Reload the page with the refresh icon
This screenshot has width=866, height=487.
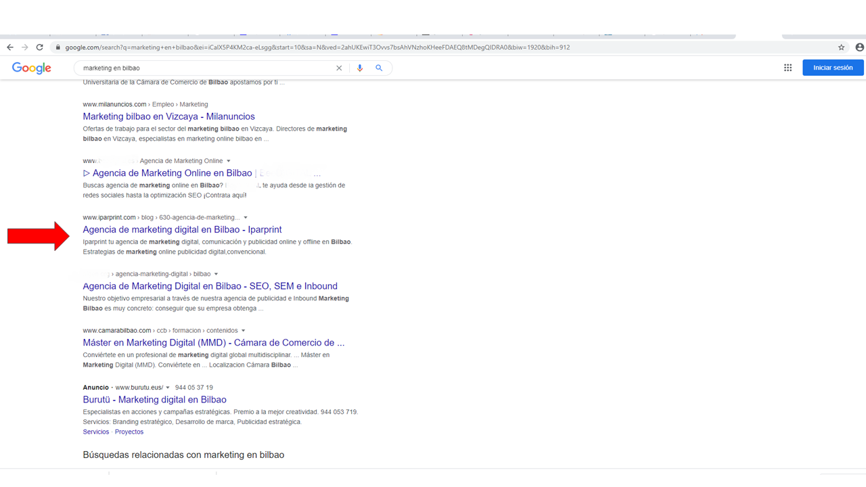[x=40, y=47]
